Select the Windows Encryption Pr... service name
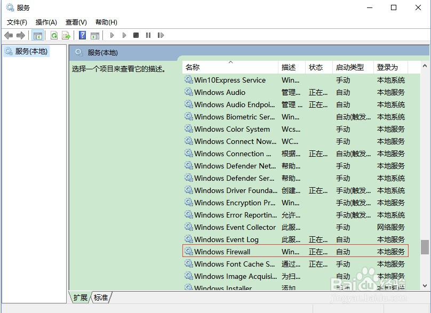The height and width of the screenshot is (313, 431). 235,203
